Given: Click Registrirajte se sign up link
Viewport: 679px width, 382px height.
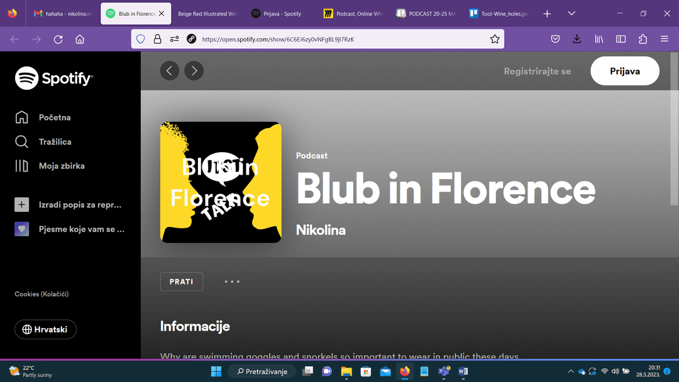Looking at the screenshot, I should pyautogui.click(x=537, y=71).
